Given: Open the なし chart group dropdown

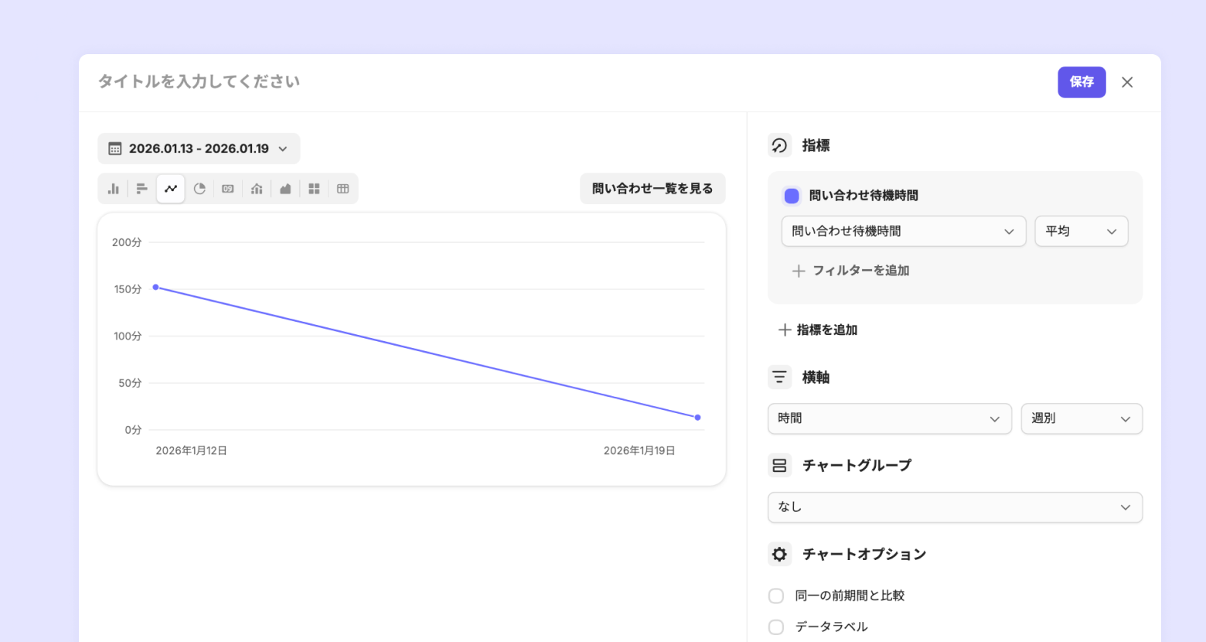Looking at the screenshot, I should (955, 507).
